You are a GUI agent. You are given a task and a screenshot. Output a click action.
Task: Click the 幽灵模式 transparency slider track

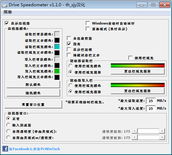[x=148, y=138]
